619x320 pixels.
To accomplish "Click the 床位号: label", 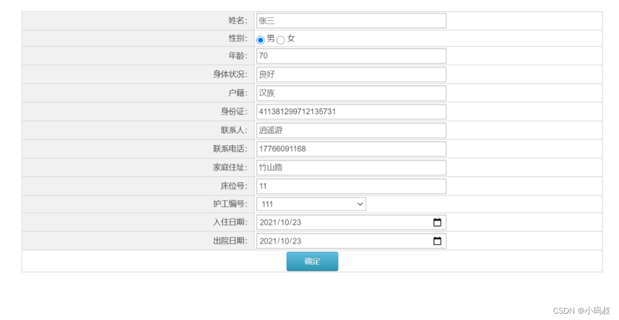I will pyautogui.click(x=234, y=186).
